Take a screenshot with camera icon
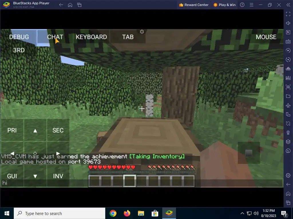This screenshot has height=219, width=293. tap(288, 87)
